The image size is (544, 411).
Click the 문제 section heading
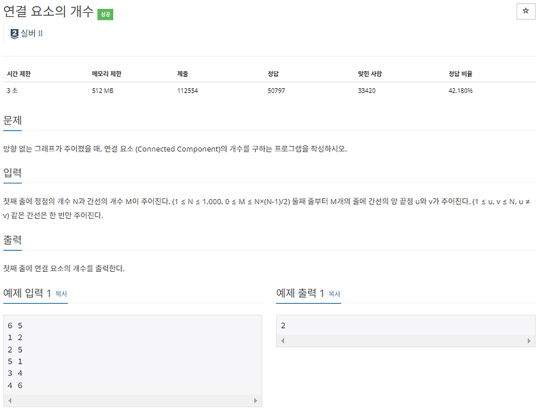pyautogui.click(x=12, y=120)
